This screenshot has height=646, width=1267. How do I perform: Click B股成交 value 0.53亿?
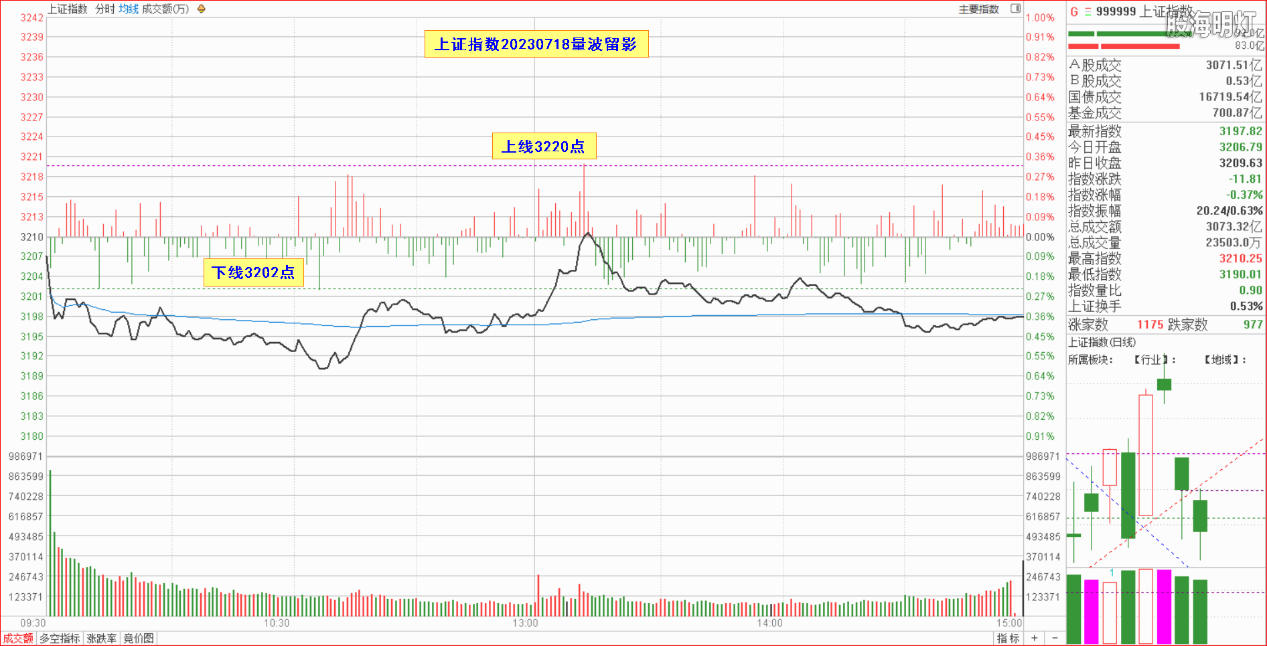click(1244, 81)
